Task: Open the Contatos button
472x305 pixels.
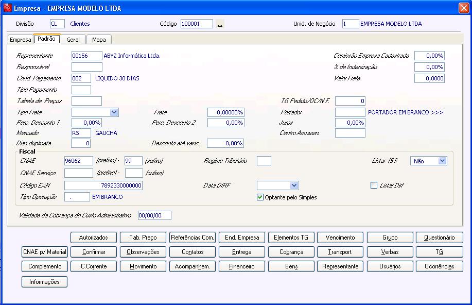Action: [193, 252]
